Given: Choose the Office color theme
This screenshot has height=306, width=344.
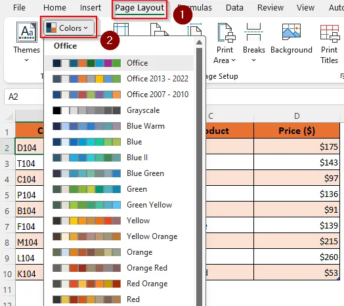Looking at the screenshot, I should click(x=119, y=63).
